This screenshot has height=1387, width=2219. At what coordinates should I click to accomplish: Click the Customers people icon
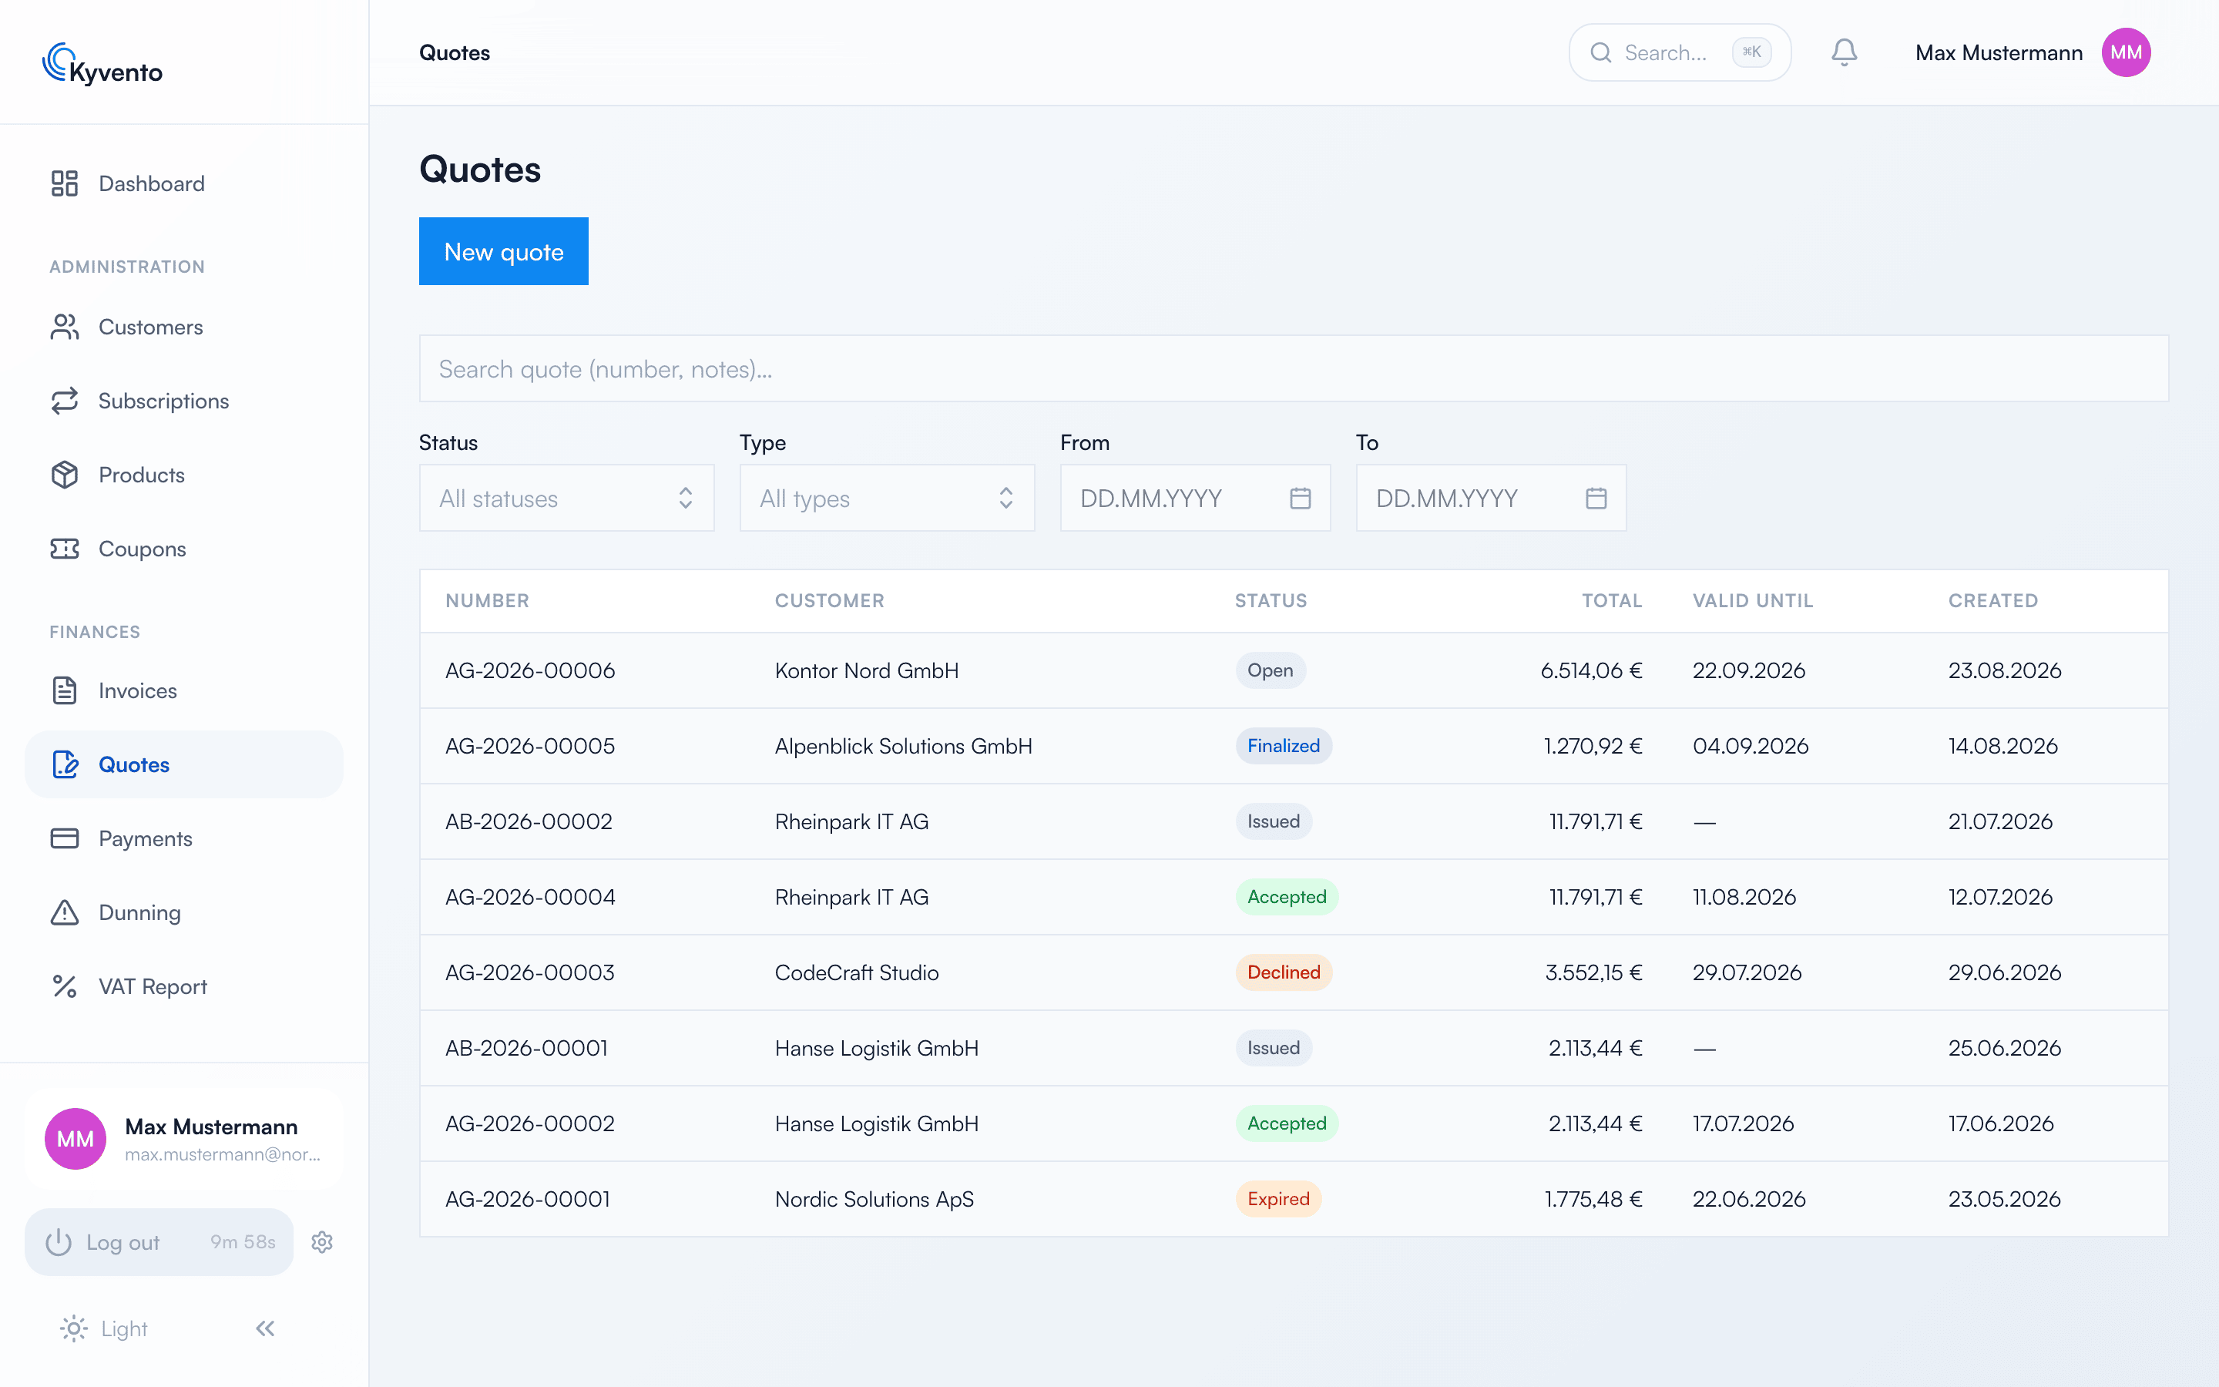pos(64,327)
